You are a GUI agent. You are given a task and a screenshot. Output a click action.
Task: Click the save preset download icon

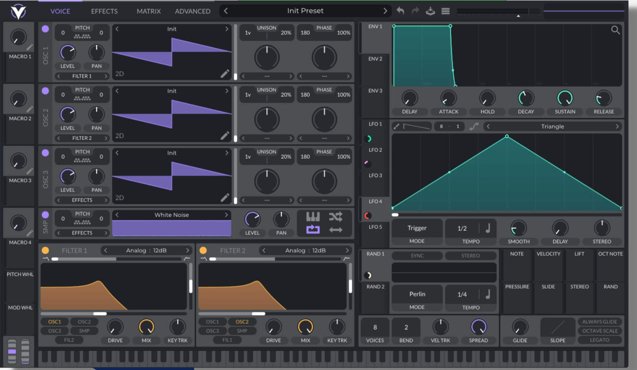[430, 11]
